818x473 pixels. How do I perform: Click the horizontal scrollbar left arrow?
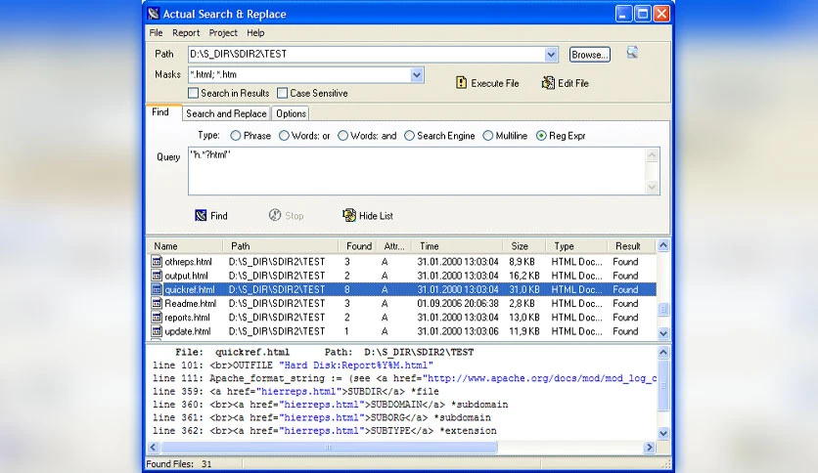tap(153, 447)
